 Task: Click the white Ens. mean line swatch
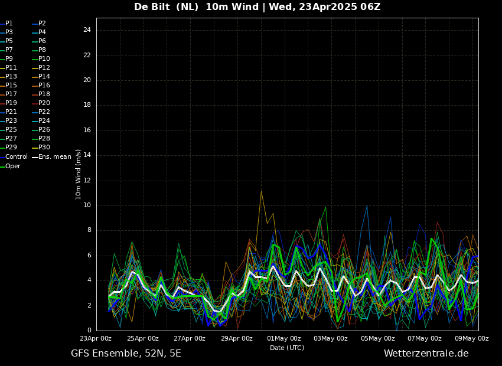[x=35, y=157]
